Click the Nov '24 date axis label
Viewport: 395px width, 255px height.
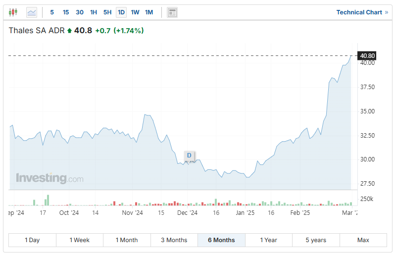coord(132,213)
